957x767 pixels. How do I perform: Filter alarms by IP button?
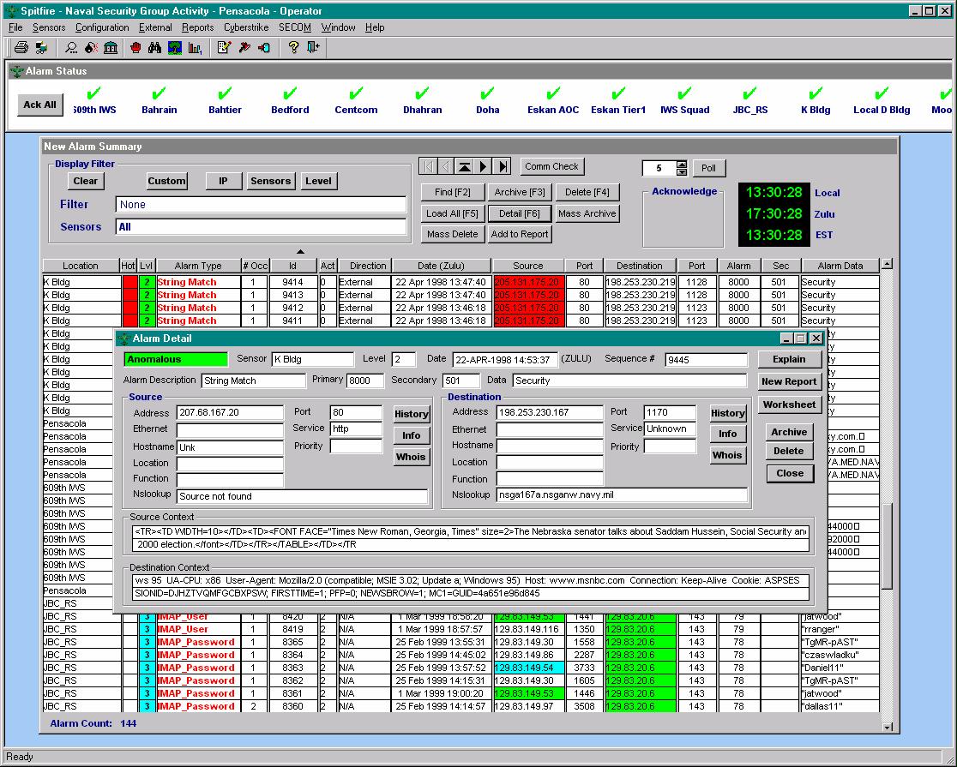[x=223, y=181]
